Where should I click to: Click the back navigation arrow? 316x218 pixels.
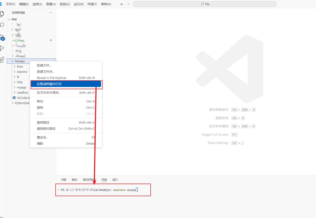coord(122,4)
